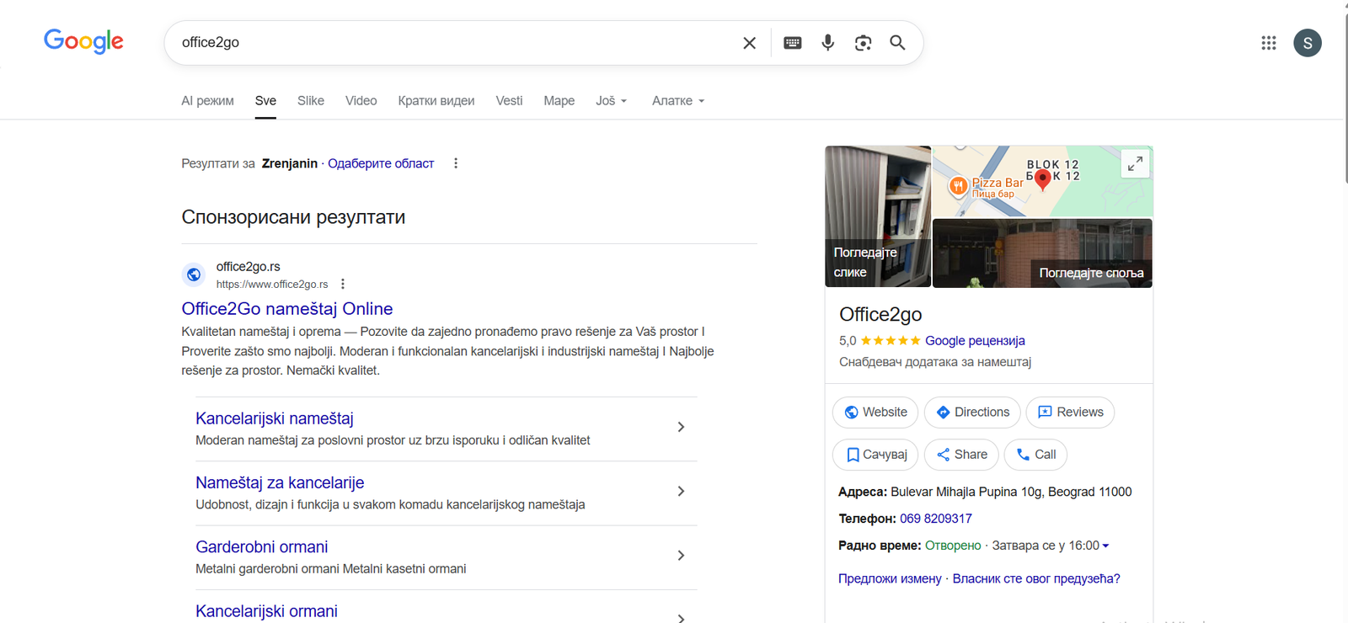
Task: Open the Алатке tools dropdown
Action: click(x=677, y=101)
